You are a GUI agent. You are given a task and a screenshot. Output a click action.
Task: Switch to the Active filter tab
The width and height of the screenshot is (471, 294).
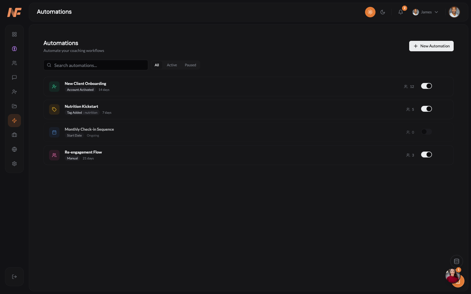(x=172, y=65)
